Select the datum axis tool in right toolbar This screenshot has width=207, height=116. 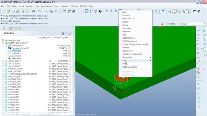198,39
